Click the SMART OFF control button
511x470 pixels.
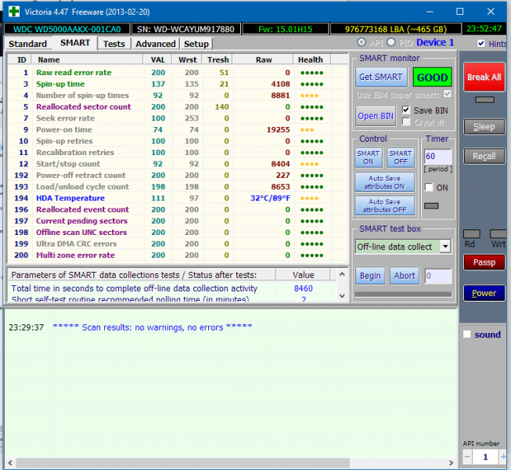pyautogui.click(x=401, y=157)
